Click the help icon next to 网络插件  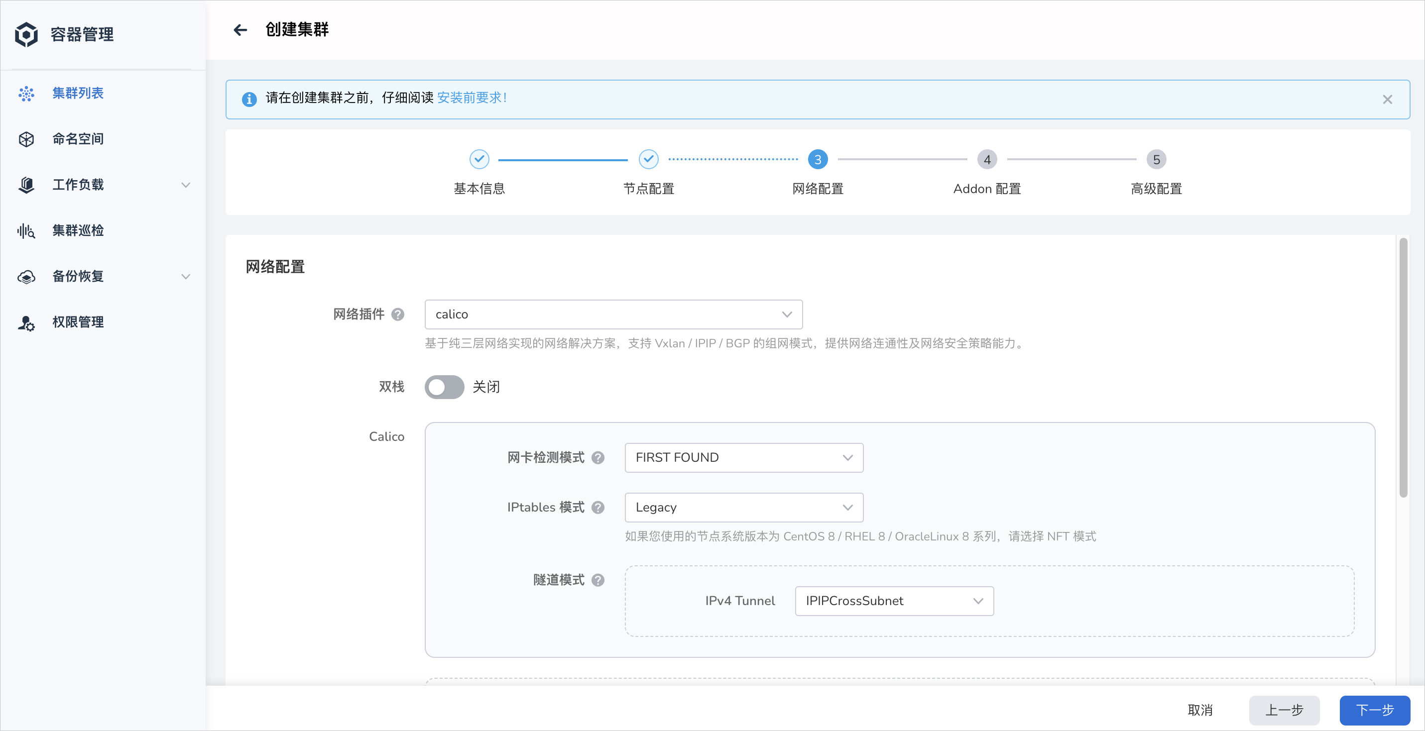tap(398, 314)
